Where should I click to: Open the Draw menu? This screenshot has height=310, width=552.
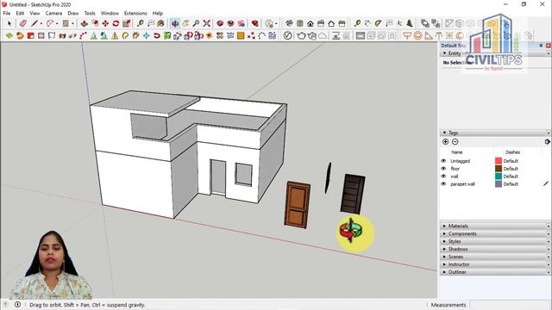click(x=73, y=13)
